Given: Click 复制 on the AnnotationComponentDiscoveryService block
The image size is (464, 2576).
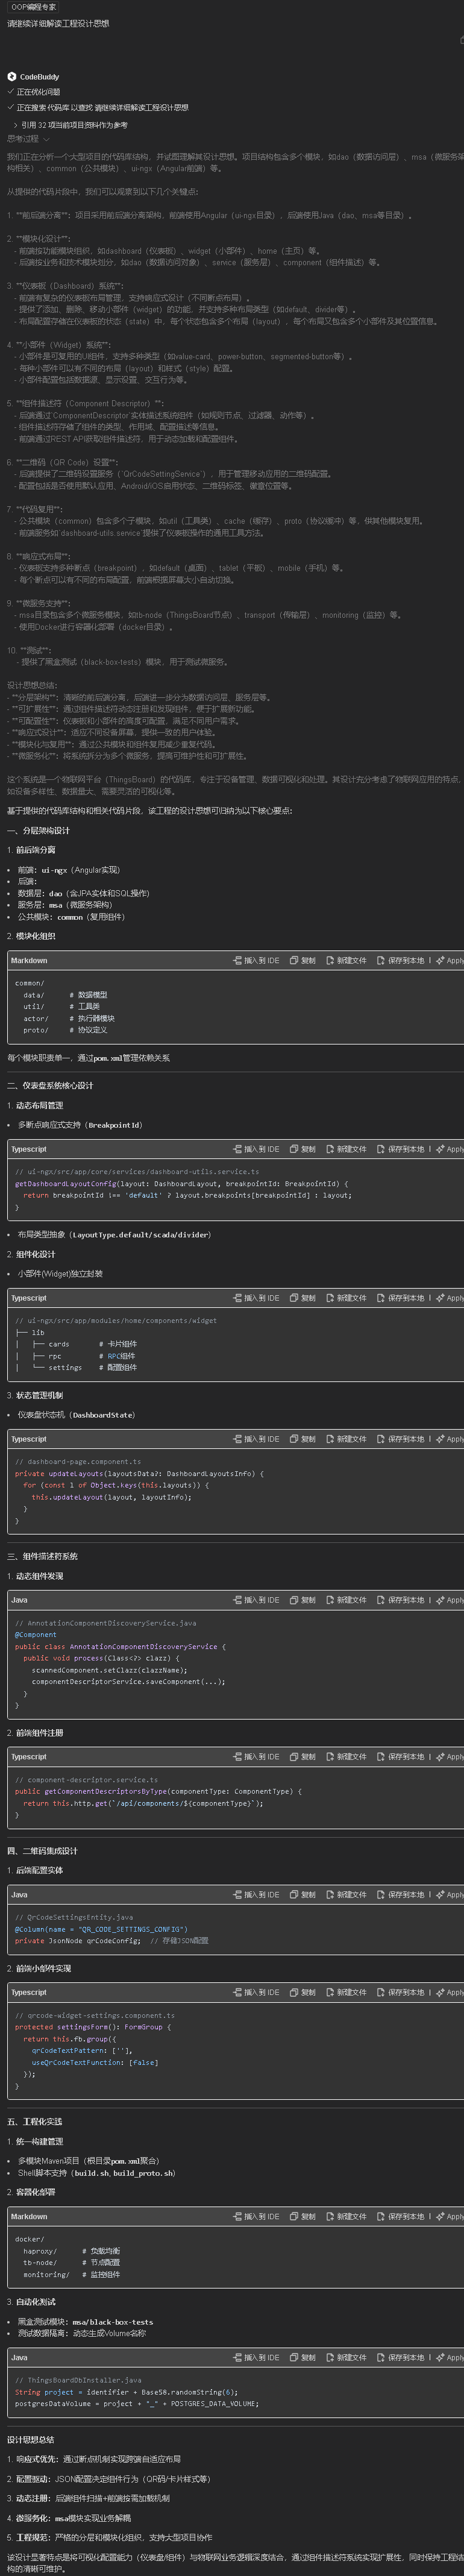Looking at the screenshot, I should [x=302, y=1600].
